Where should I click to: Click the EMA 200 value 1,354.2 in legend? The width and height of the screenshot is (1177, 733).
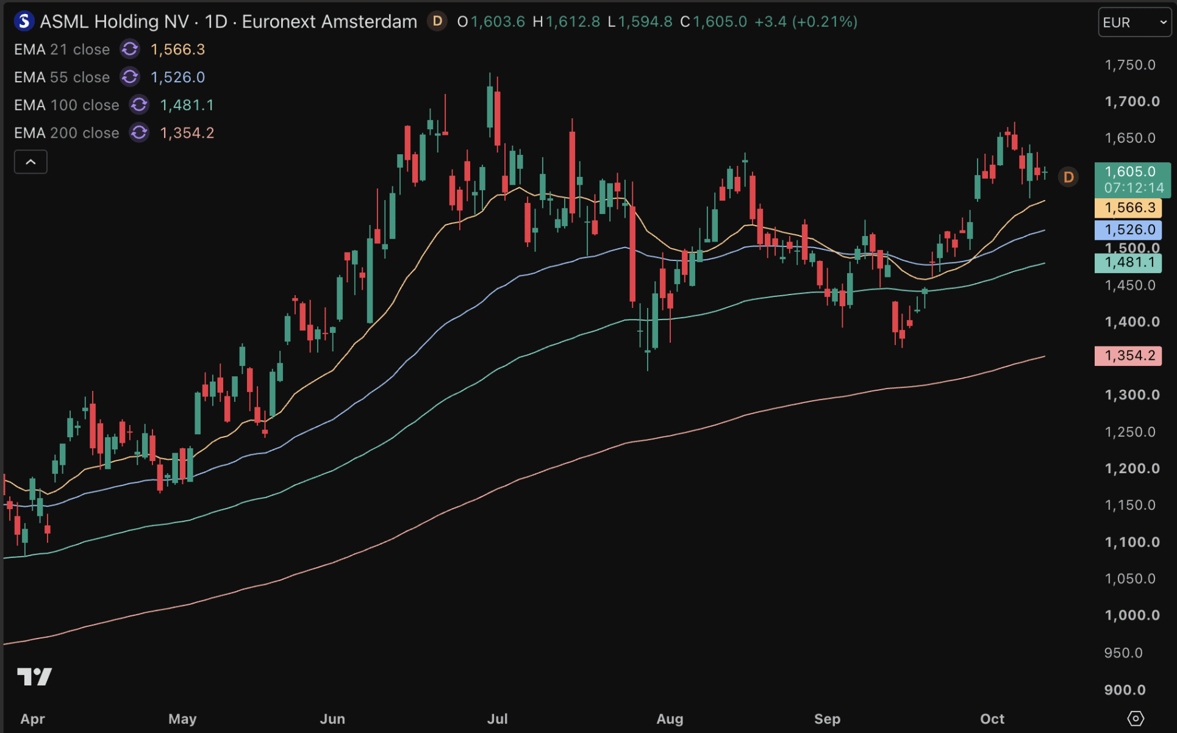(187, 133)
